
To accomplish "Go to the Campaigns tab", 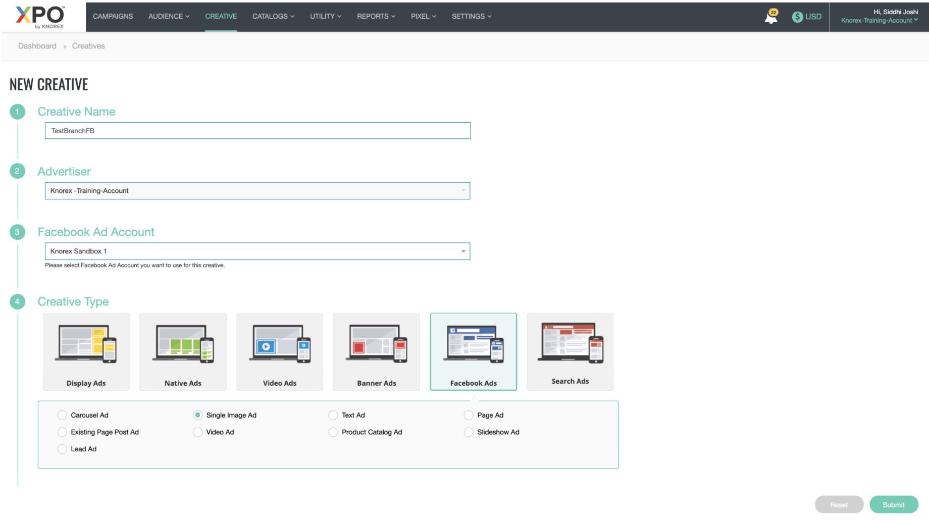I will pos(113,16).
